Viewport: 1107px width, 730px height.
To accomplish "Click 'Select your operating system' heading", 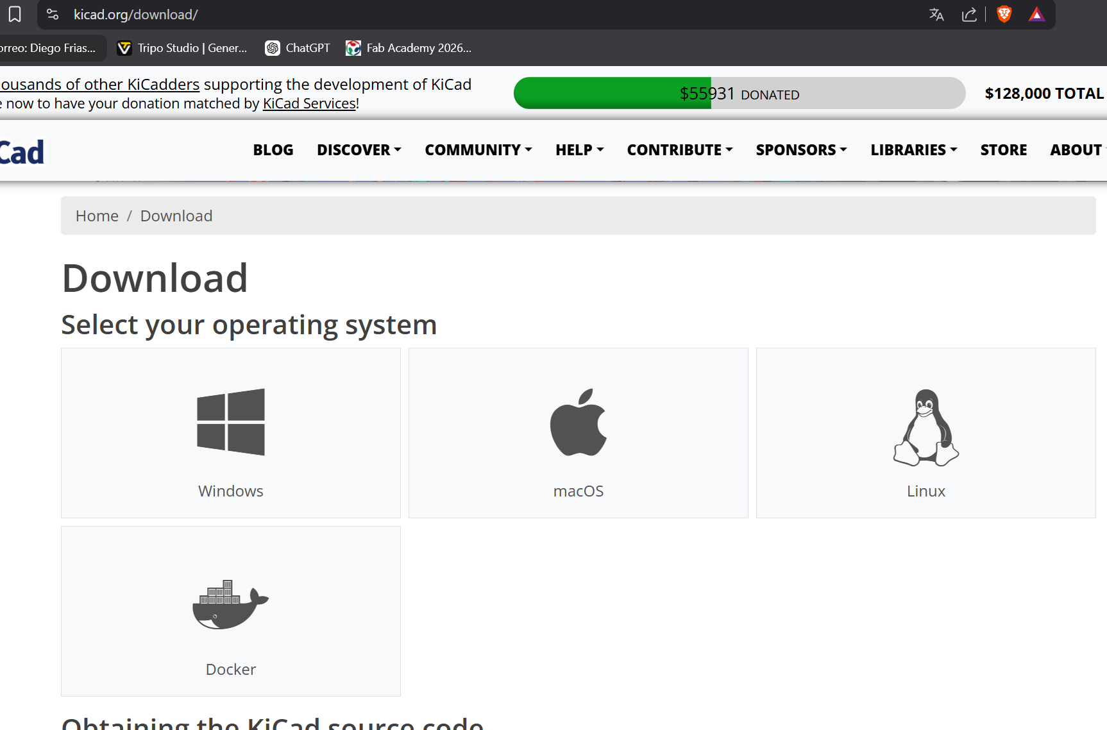I will (249, 325).
